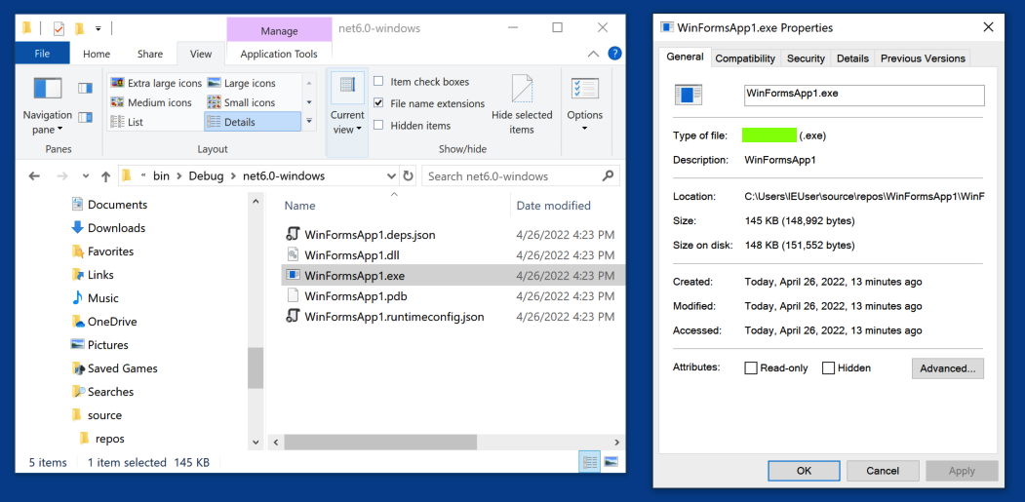Open Customize Quick Access Toolbar dropdown
The height and width of the screenshot is (502, 1025).
(99, 29)
